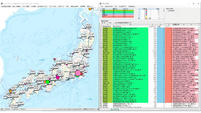This screenshot has height=113, width=201.
Task: Open the 設定 menu in the map window
Action: coord(67,7)
